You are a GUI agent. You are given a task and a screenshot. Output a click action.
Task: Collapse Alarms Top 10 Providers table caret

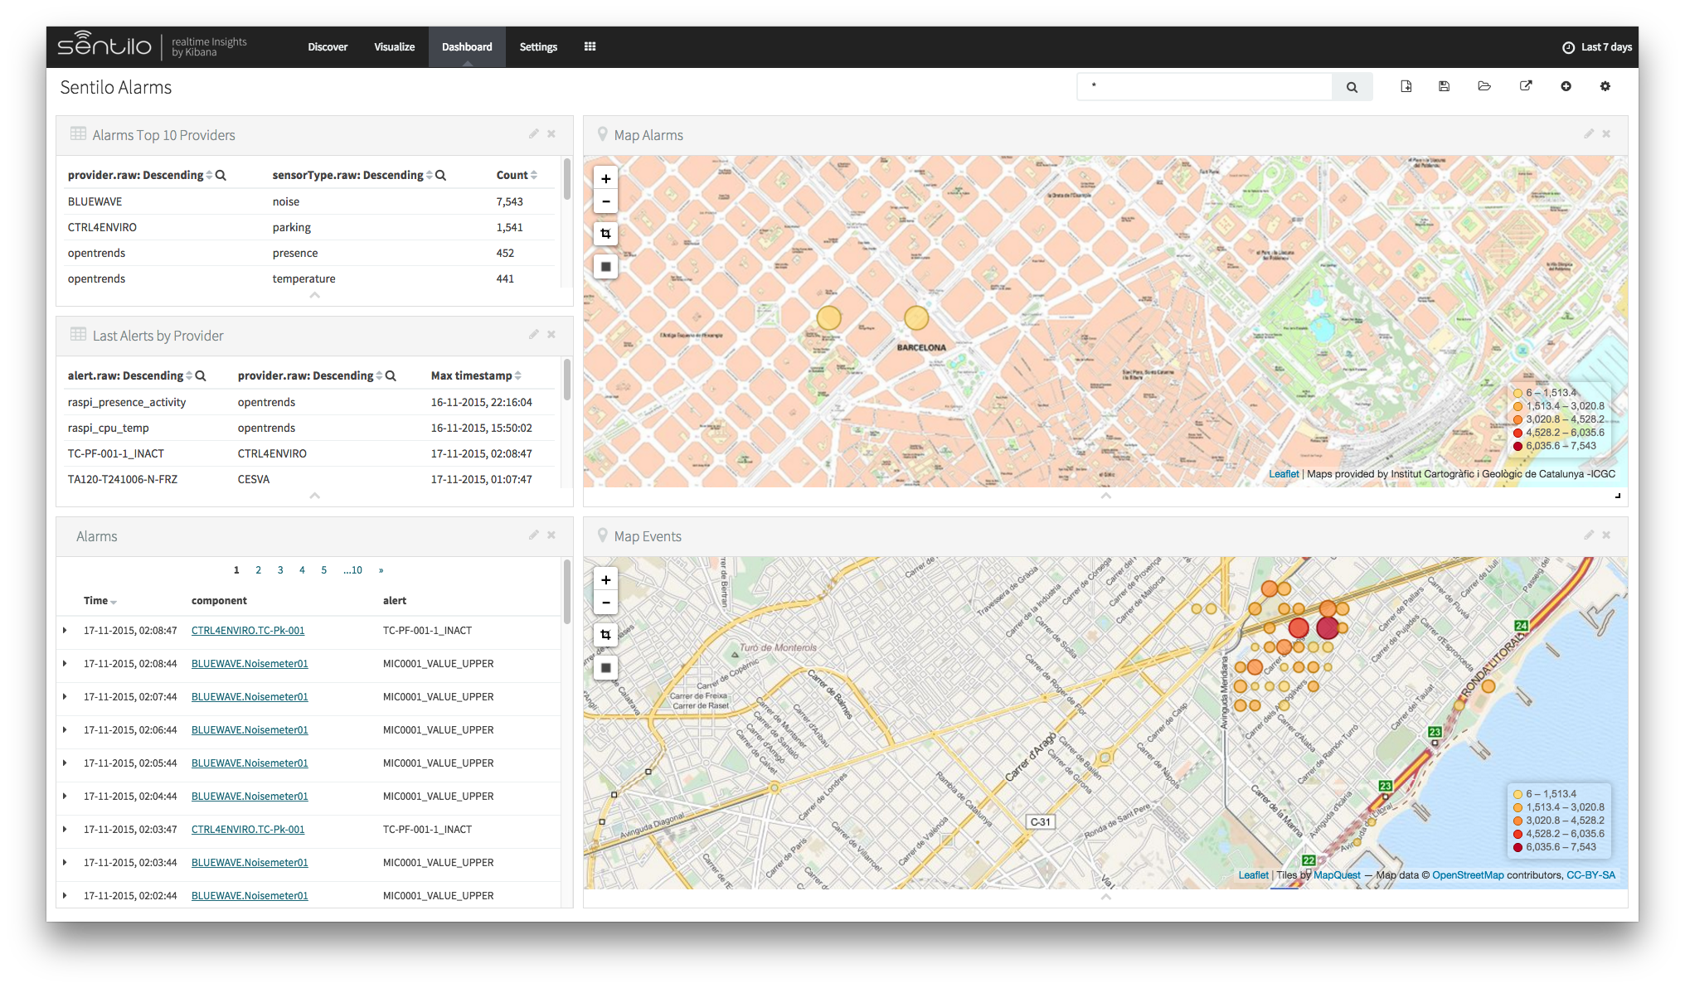pos(315,295)
